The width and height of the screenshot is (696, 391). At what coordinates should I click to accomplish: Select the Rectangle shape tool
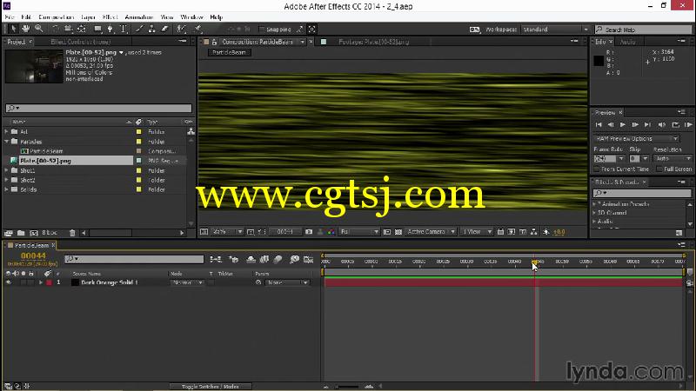pyautogui.click(x=97, y=30)
